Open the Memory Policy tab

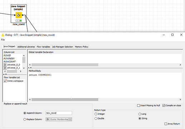pyautogui.click(x=82, y=47)
